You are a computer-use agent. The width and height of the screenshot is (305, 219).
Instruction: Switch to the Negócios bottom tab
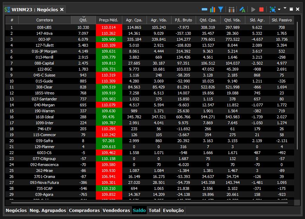(x=16, y=211)
